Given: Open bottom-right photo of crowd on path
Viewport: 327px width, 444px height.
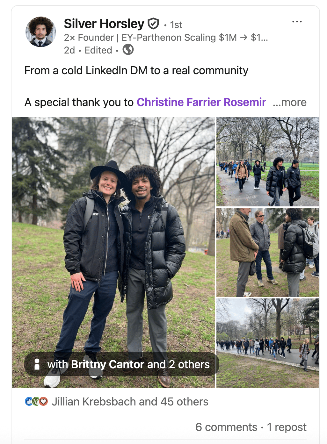Looking at the screenshot, I should [267, 343].
